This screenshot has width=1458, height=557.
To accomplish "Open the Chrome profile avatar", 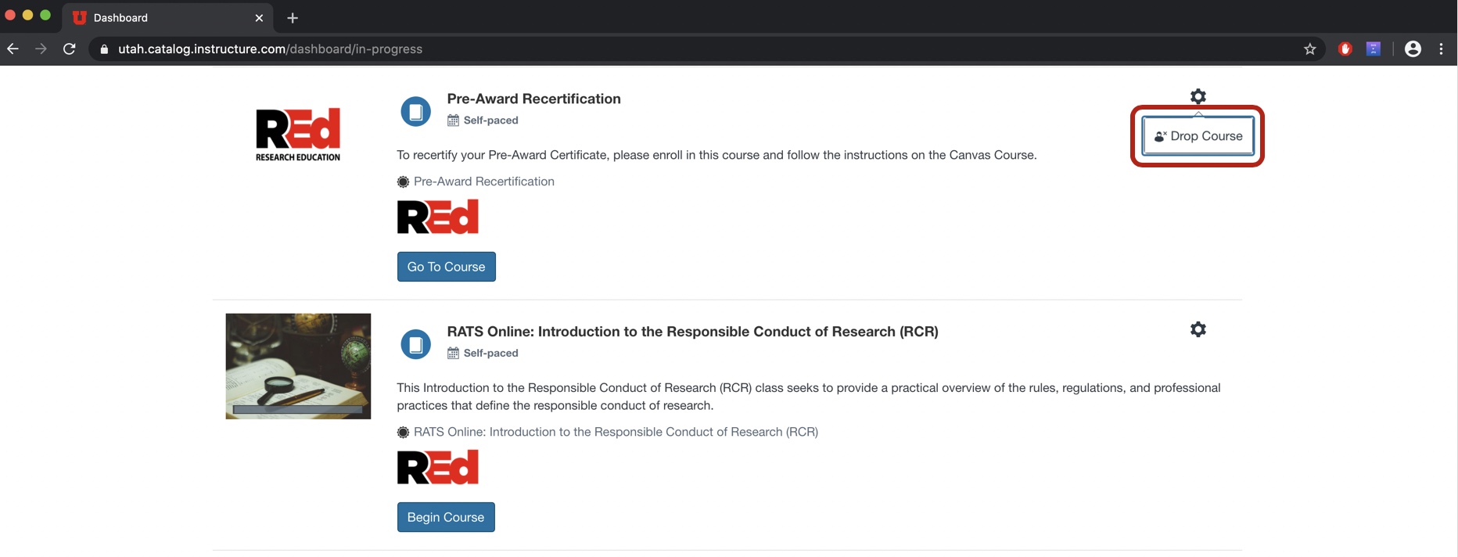I will pyautogui.click(x=1413, y=49).
